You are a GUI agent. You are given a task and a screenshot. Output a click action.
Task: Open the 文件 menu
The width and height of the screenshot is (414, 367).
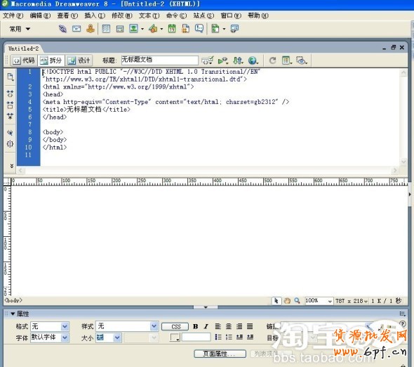tap(13, 15)
